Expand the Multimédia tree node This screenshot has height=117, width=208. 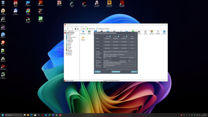coord(65,42)
